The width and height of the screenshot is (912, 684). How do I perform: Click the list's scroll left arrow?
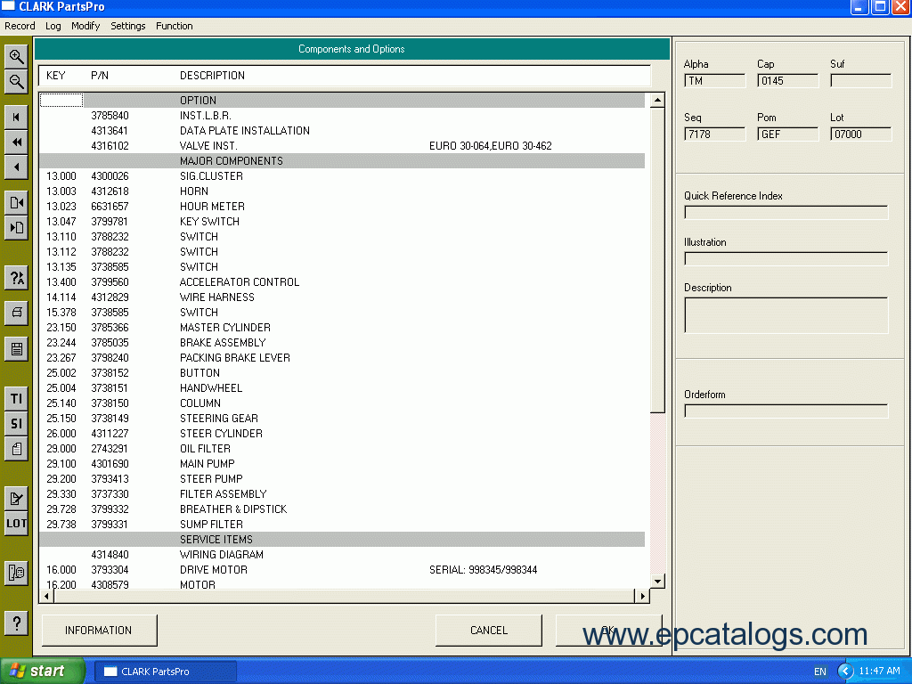pos(46,596)
